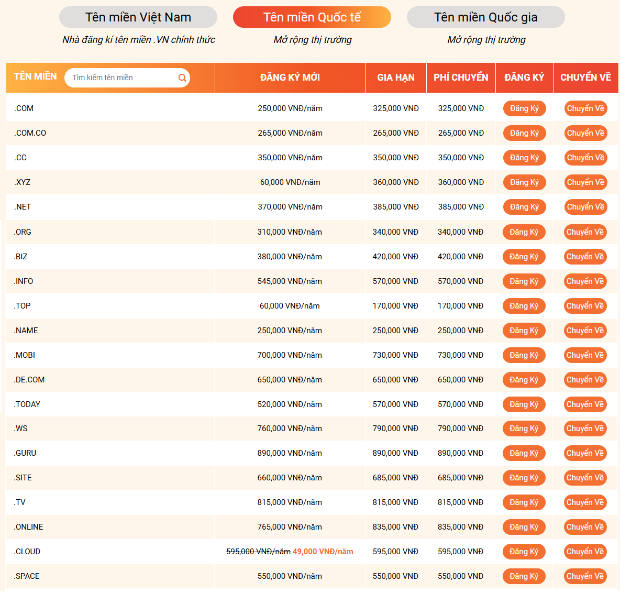Image resolution: width=620 pixels, height=593 pixels.
Task: Register a .TV domain
Action: coord(524,502)
